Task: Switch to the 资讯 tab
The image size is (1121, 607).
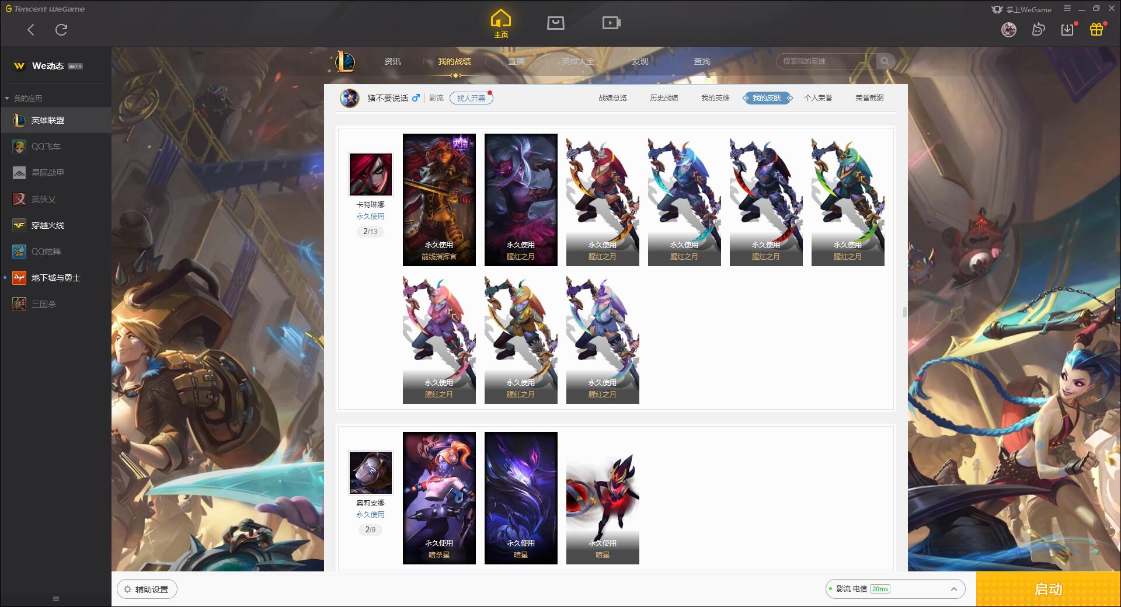Action: coord(392,61)
